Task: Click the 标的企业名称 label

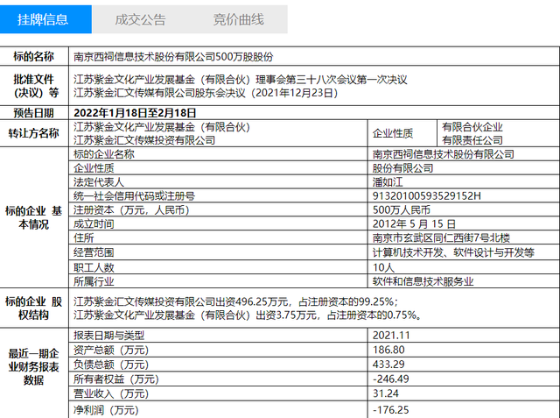Action: coord(104,154)
